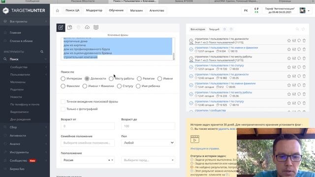Open the book help icon in the toolbar
The height and width of the screenshot is (177, 315).
point(96,28)
